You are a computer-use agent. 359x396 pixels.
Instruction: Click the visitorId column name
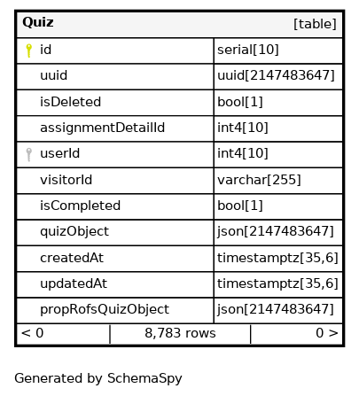66,180
